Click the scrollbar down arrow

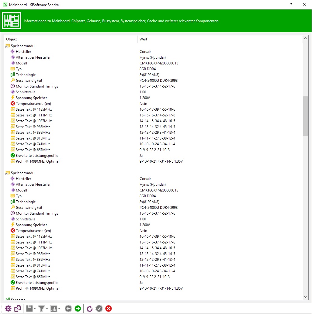[x=305, y=297]
